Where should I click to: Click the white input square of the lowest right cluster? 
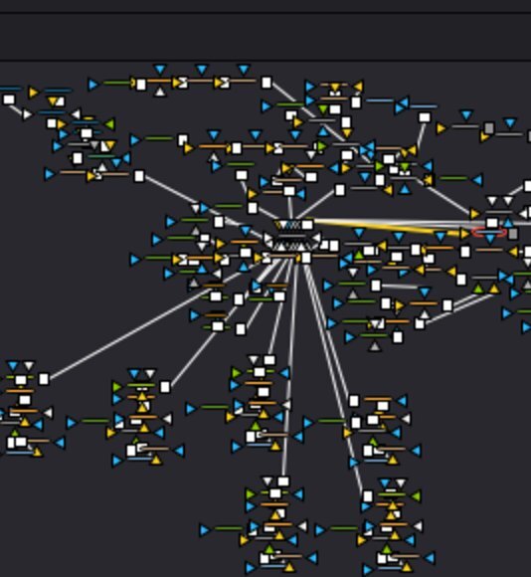coord(368,496)
